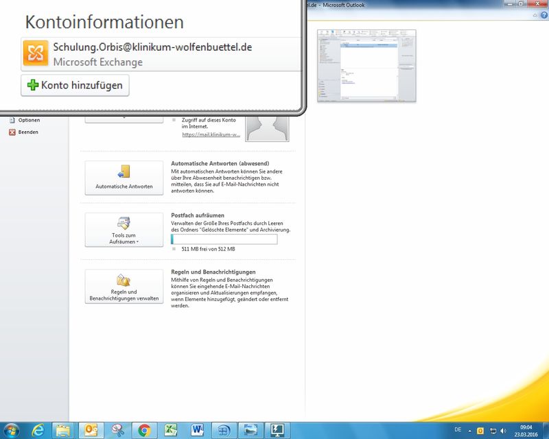Image resolution: width=549 pixels, height=439 pixels.
Task: Select Optionen in the left menu
Action: coord(28,120)
